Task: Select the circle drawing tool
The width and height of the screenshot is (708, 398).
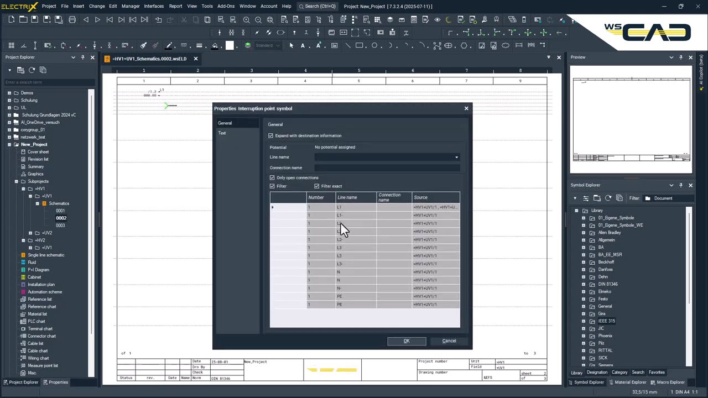Action: [x=374, y=45]
